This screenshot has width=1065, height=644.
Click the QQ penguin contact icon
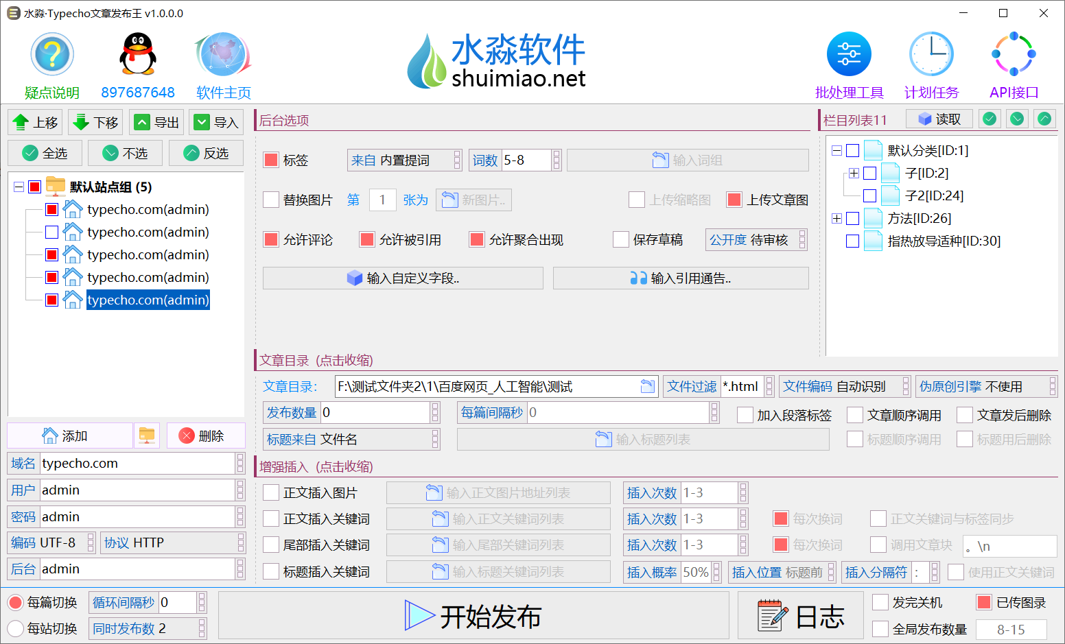138,54
